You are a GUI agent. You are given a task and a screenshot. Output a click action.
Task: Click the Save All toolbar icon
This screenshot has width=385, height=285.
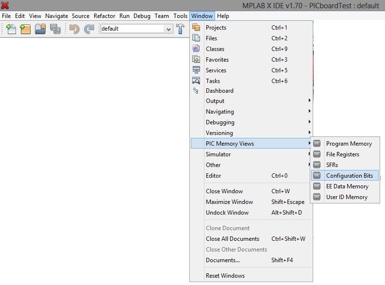click(x=55, y=29)
